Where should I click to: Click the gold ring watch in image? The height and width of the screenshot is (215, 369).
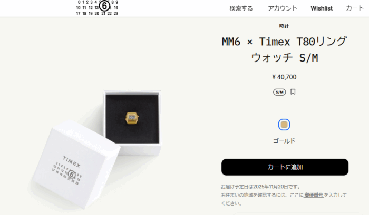click(x=132, y=118)
